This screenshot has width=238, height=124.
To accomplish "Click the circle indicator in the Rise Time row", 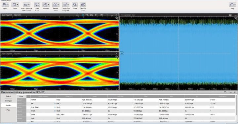I will coord(55,107).
